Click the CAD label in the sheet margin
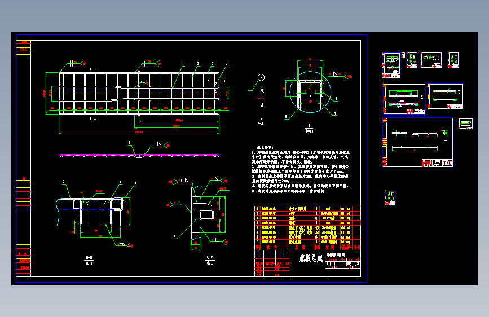Viewport: 489px width, 317px height. point(24,49)
